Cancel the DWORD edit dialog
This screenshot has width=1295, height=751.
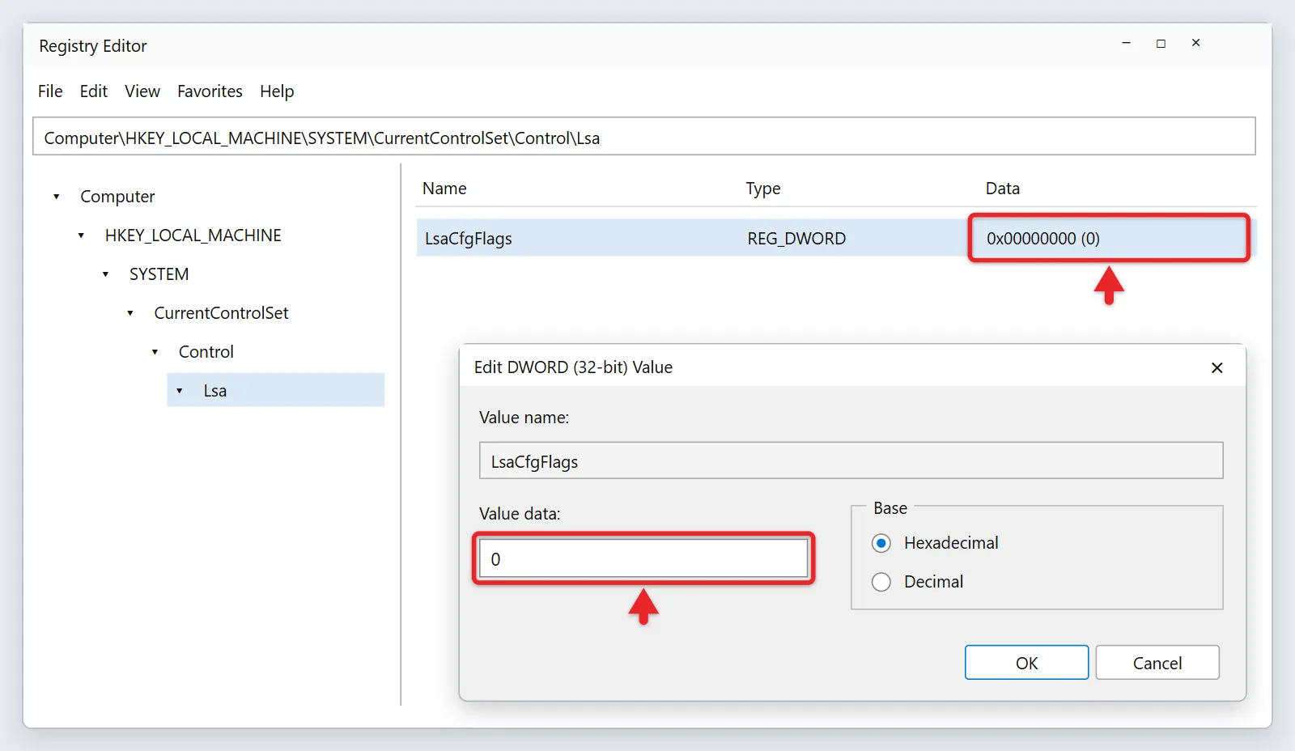coord(1157,663)
